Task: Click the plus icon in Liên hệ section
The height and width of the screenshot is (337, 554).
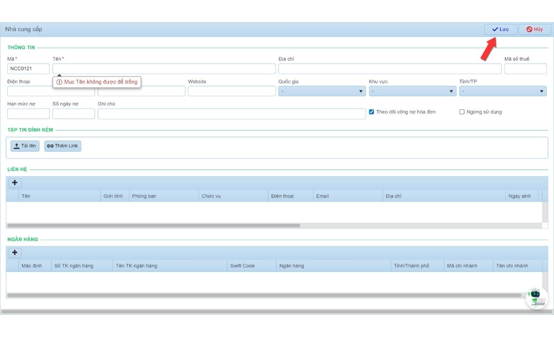Action: tap(14, 183)
